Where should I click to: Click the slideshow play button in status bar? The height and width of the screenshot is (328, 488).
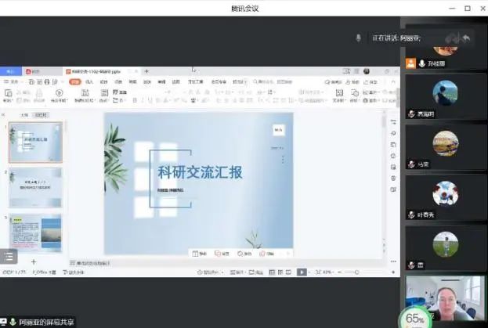click(302, 272)
